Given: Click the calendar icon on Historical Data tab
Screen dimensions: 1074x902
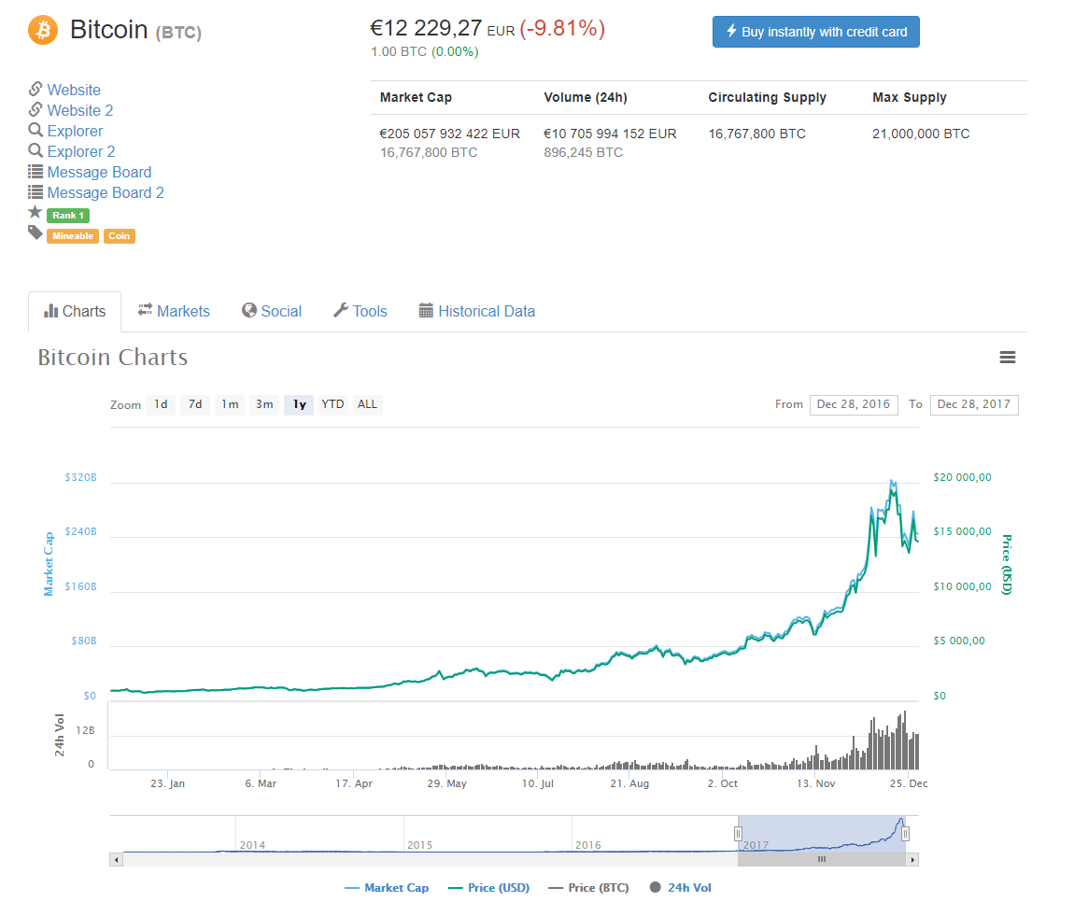Looking at the screenshot, I should click(426, 310).
